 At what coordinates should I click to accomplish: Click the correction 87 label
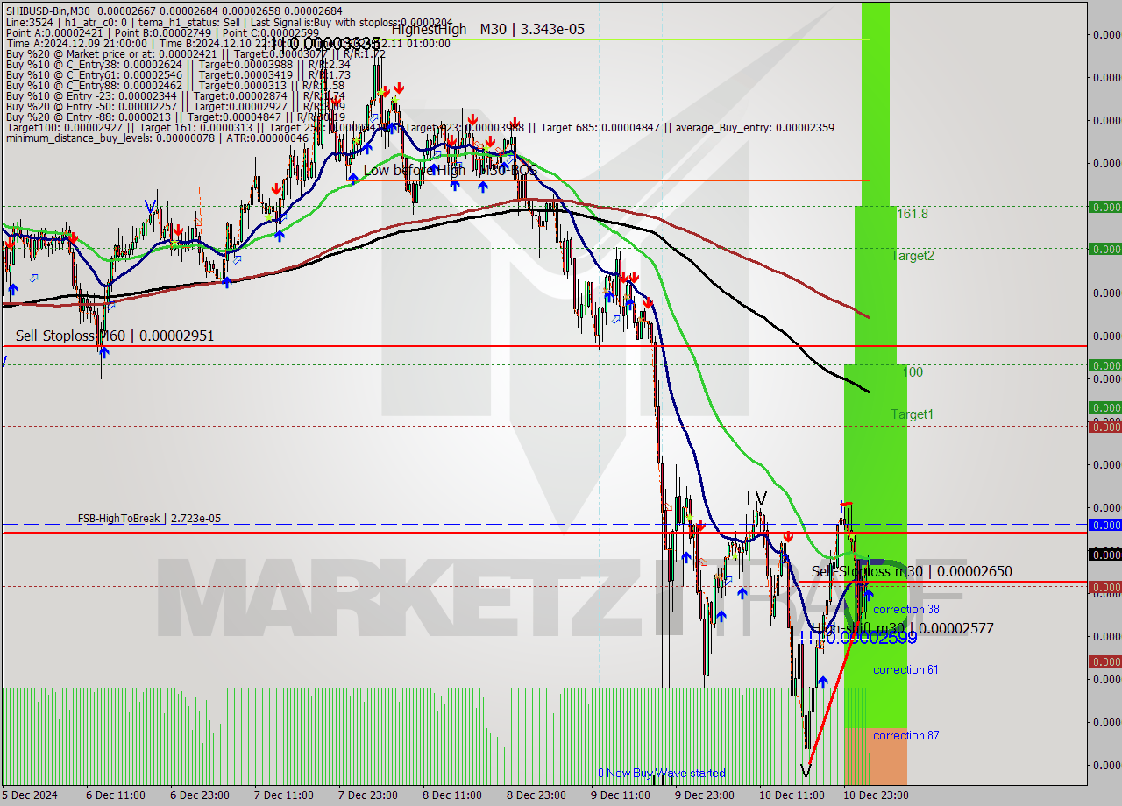pyautogui.click(x=905, y=735)
